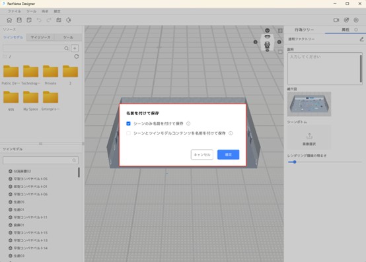The image size is (366, 262).
Task: Click the Redo arrow in the toolbar
Action: pyautogui.click(x=49, y=20)
